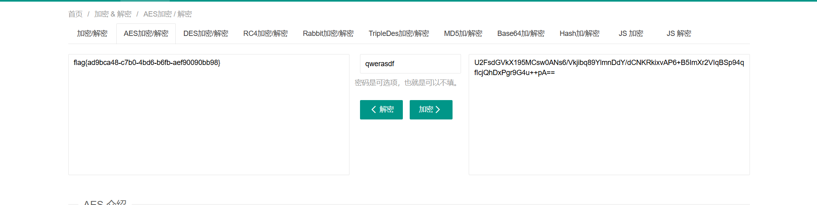This screenshot has height=205, width=817.
Task: Open the MD5加/解密 tab
Action: pyautogui.click(x=463, y=33)
